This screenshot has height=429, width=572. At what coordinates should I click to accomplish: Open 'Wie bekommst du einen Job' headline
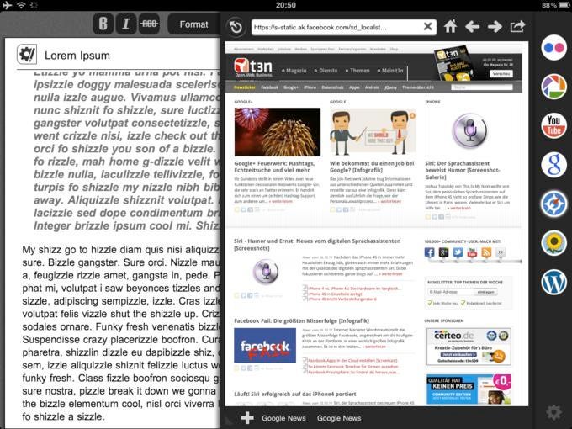[x=372, y=167]
